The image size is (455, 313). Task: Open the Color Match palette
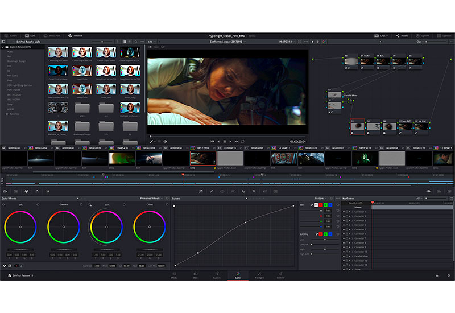click(16, 191)
